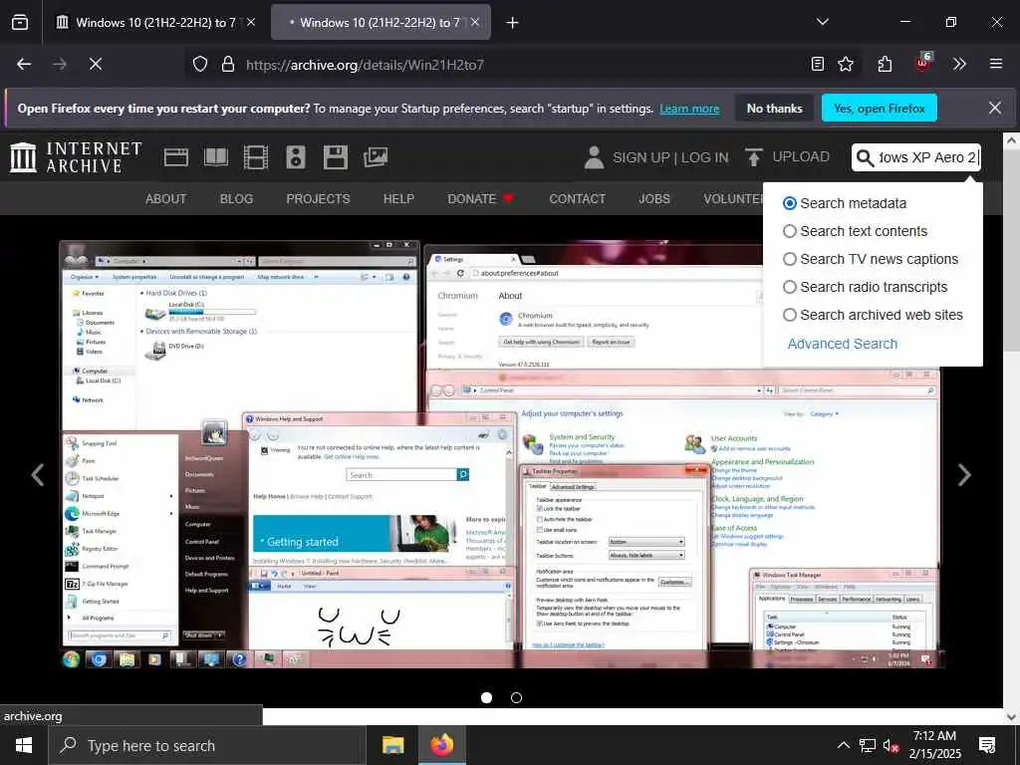Open the ABOUT menu item
Image resolution: width=1020 pixels, height=765 pixels.
[166, 199]
